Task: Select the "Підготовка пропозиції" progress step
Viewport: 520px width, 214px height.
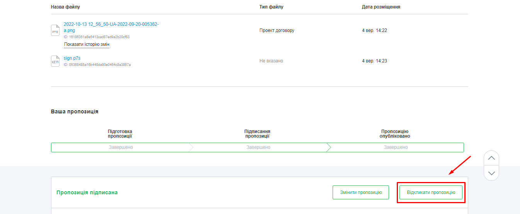Action: click(120, 147)
